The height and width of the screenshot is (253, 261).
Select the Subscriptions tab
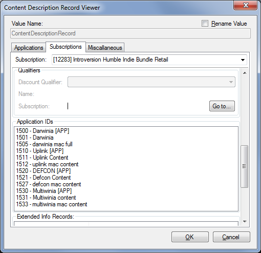click(66, 47)
